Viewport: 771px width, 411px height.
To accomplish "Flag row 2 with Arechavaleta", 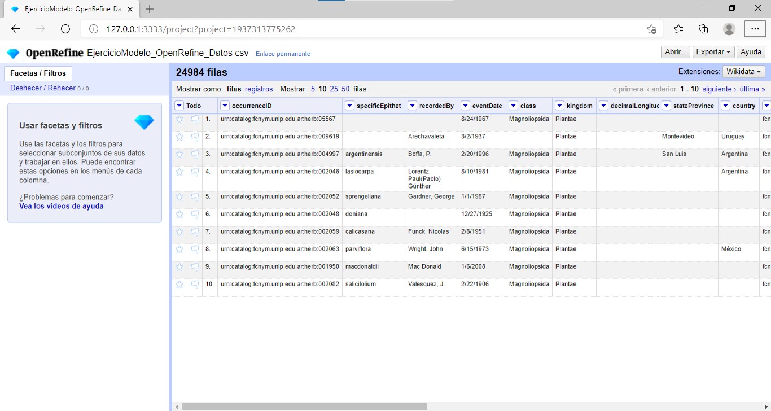I will [x=195, y=137].
